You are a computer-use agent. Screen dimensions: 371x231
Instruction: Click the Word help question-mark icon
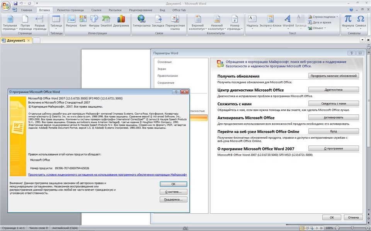coord(351,10)
